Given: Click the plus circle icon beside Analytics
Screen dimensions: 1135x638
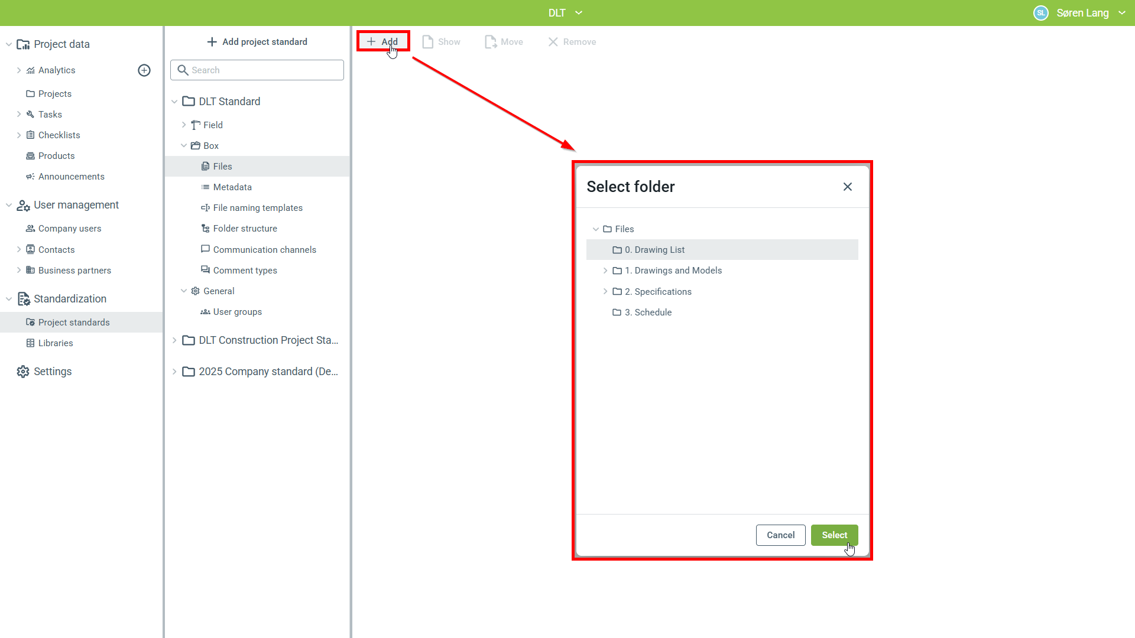Looking at the screenshot, I should pos(144,70).
